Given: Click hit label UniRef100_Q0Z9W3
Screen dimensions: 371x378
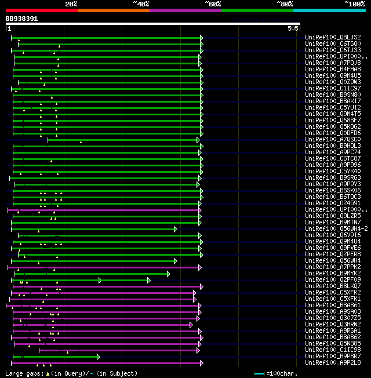Looking at the screenshot, I should coord(333,82).
